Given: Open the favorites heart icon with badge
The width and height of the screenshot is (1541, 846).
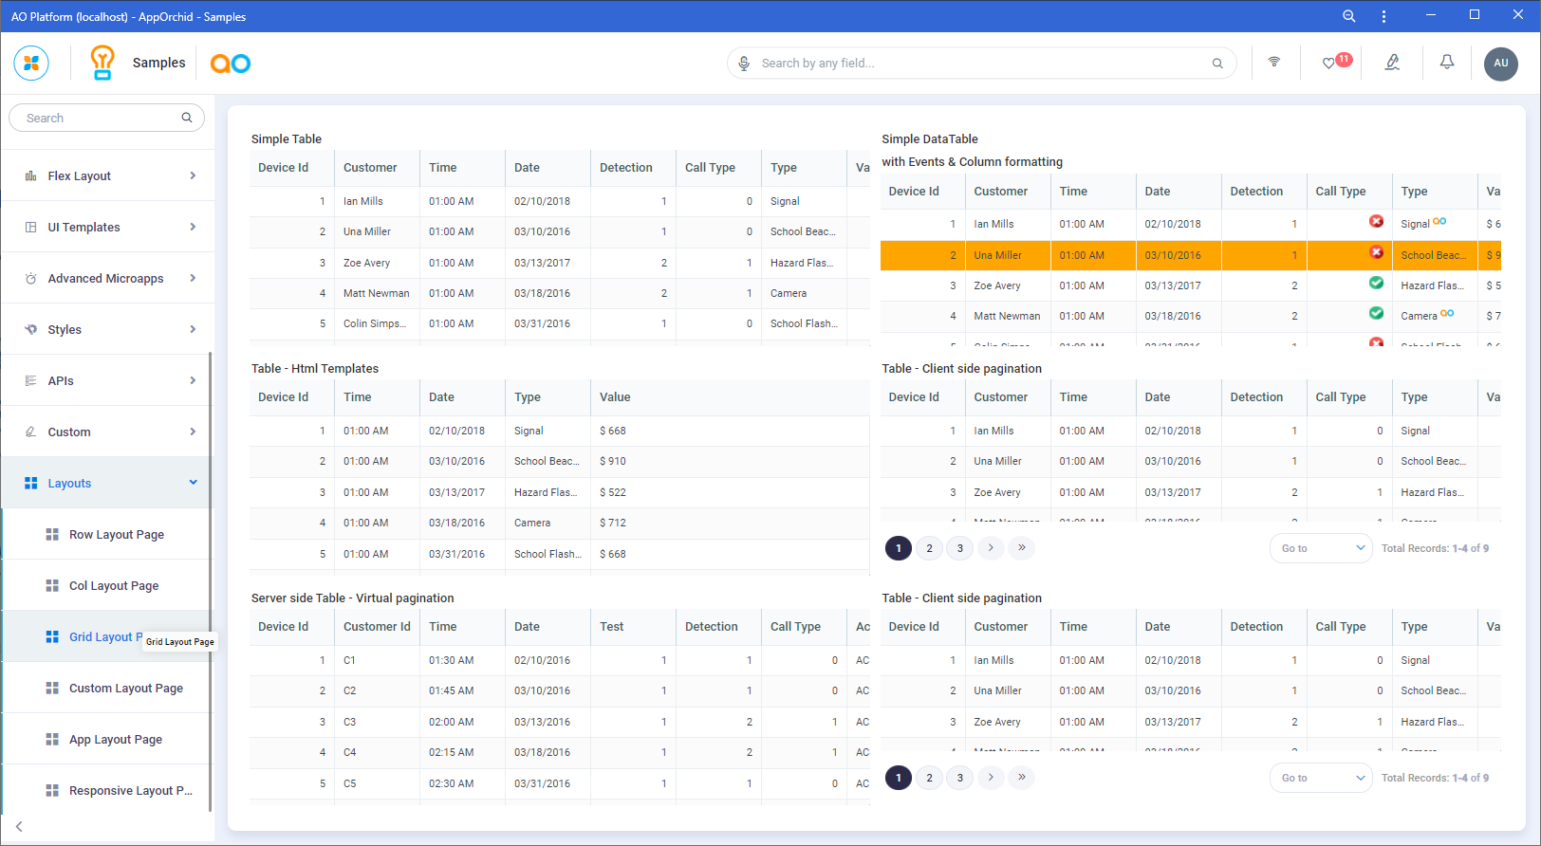Looking at the screenshot, I should (1329, 64).
